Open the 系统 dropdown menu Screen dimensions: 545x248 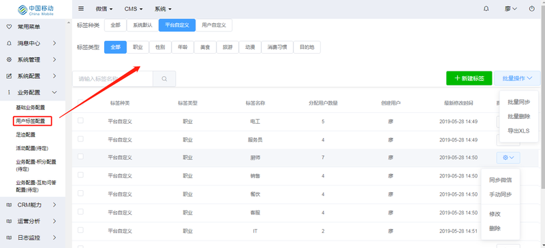tap(163, 9)
